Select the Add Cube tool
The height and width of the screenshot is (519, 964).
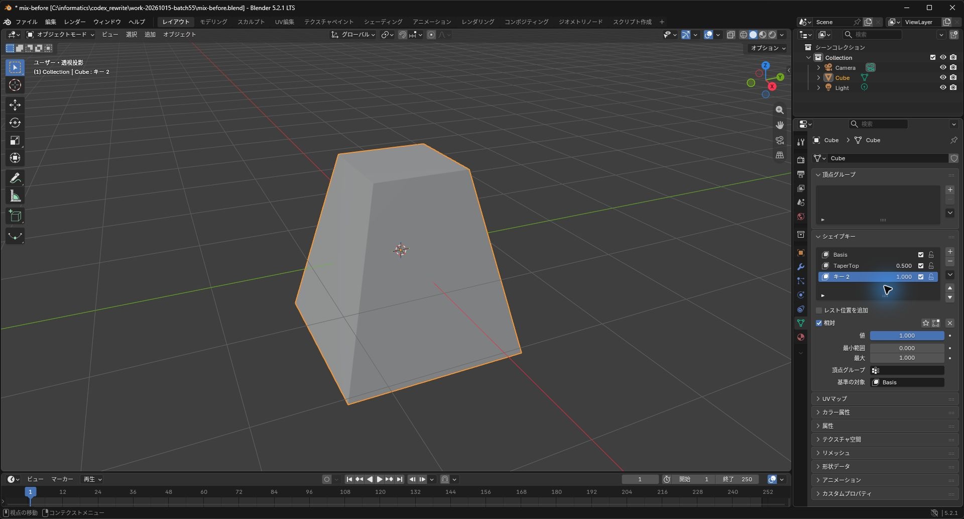pyautogui.click(x=15, y=216)
